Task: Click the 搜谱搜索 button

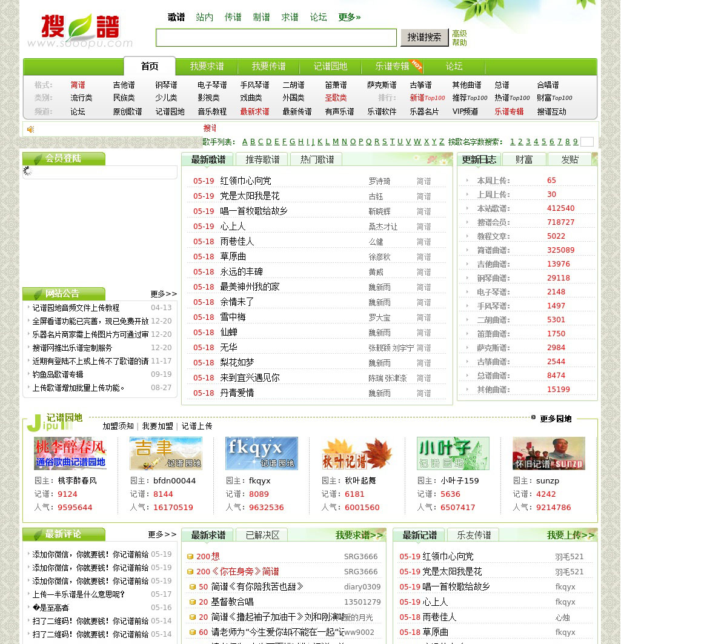Action: [424, 38]
